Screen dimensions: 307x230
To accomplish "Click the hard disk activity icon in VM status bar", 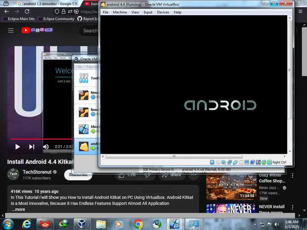I will pyautogui.click(x=212, y=162).
